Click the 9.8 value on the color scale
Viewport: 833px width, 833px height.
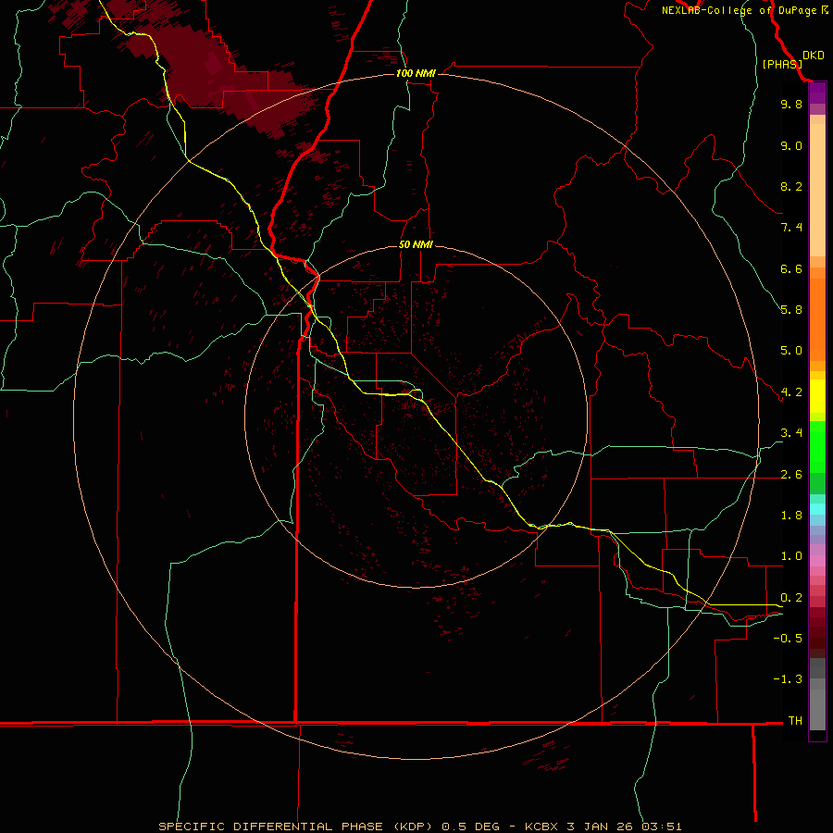[x=791, y=104]
